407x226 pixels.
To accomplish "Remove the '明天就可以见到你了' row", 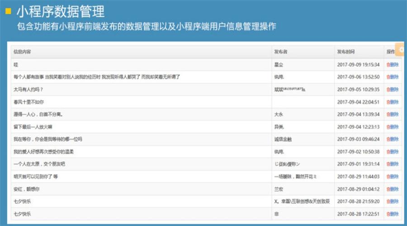I will click(x=393, y=176).
